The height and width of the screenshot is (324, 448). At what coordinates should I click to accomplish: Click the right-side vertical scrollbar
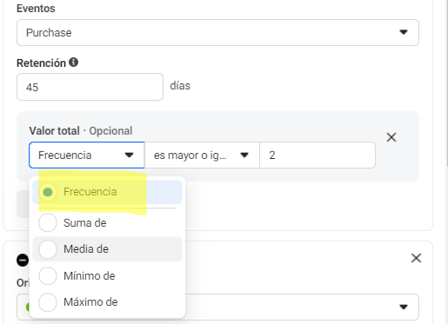point(446,84)
